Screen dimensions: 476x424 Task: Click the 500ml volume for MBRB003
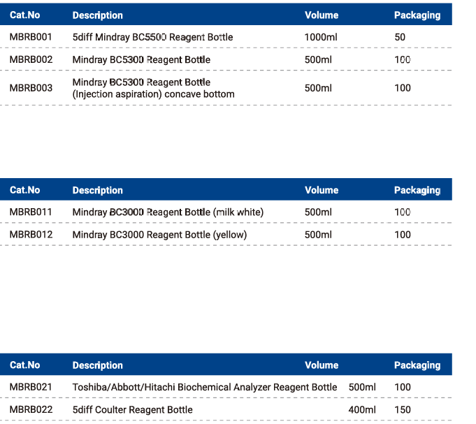click(318, 88)
